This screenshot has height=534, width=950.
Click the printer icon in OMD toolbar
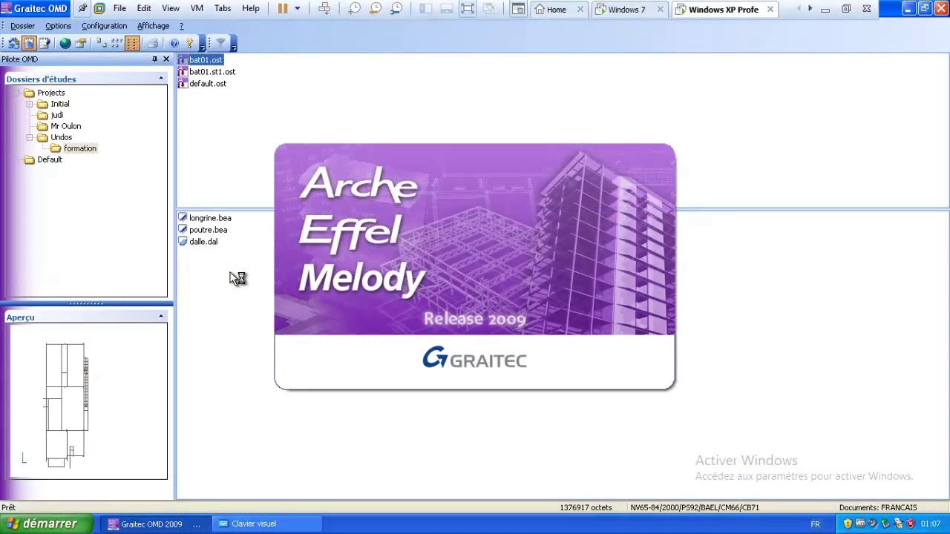(152, 44)
